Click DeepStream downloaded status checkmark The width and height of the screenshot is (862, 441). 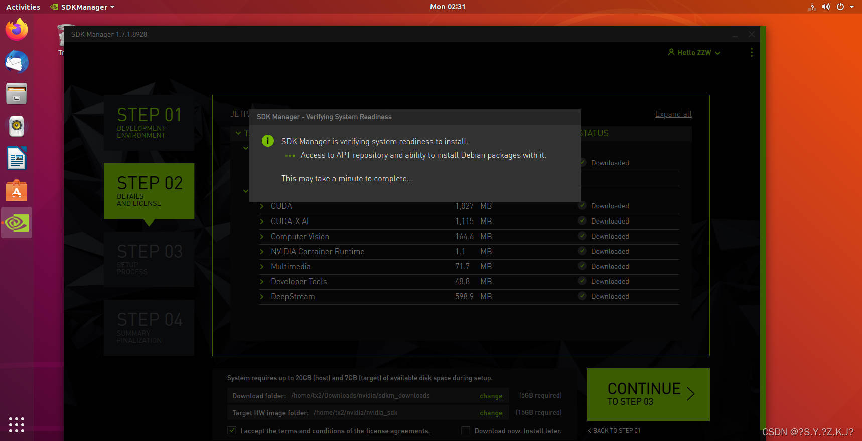(x=582, y=296)
